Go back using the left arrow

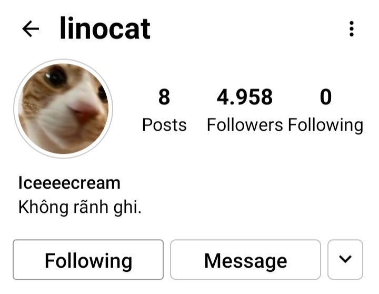point(31,28)
